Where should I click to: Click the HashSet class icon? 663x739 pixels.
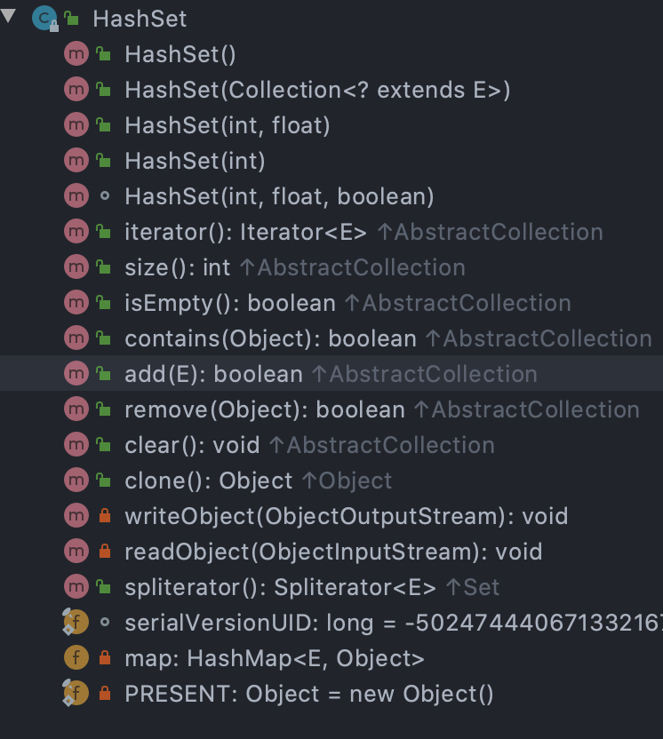pyautogui.click(x=44, y=19)
